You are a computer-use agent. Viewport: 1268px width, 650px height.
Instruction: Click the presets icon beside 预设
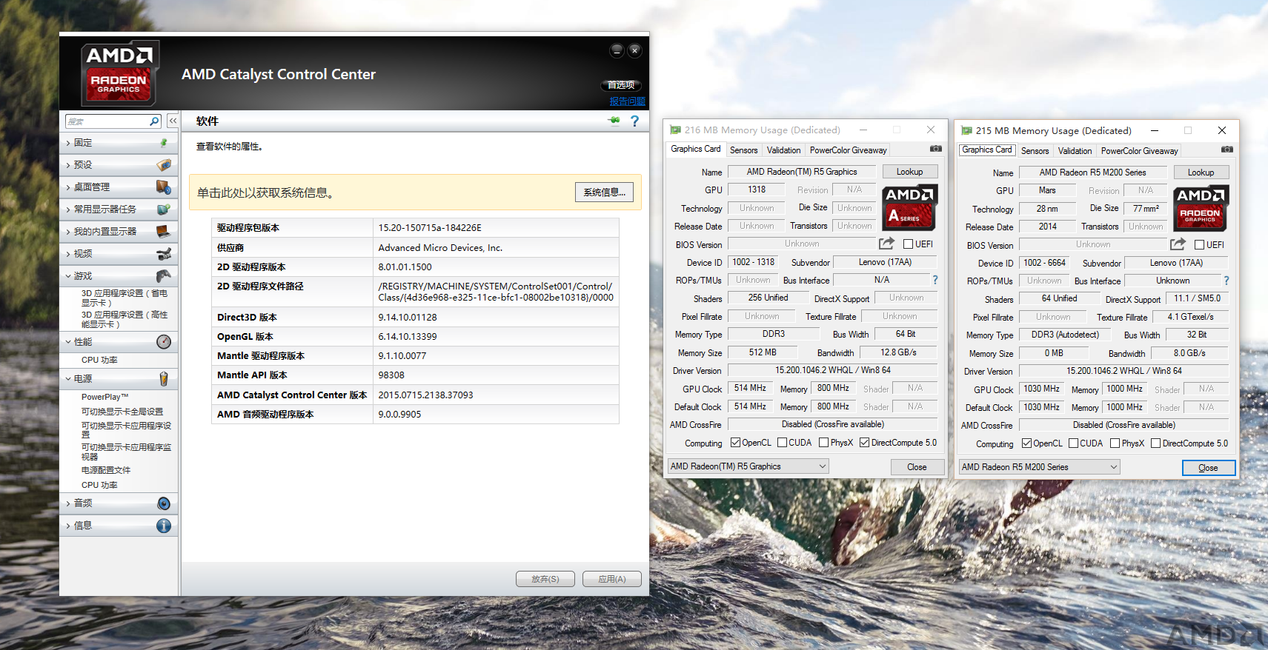click(x=164, y=164)
